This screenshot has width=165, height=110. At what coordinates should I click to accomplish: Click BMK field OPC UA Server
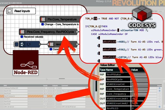16,107
